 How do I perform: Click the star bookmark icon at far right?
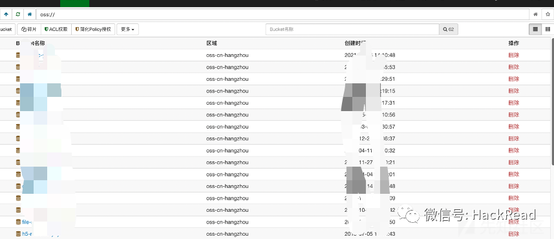(548, 14)
